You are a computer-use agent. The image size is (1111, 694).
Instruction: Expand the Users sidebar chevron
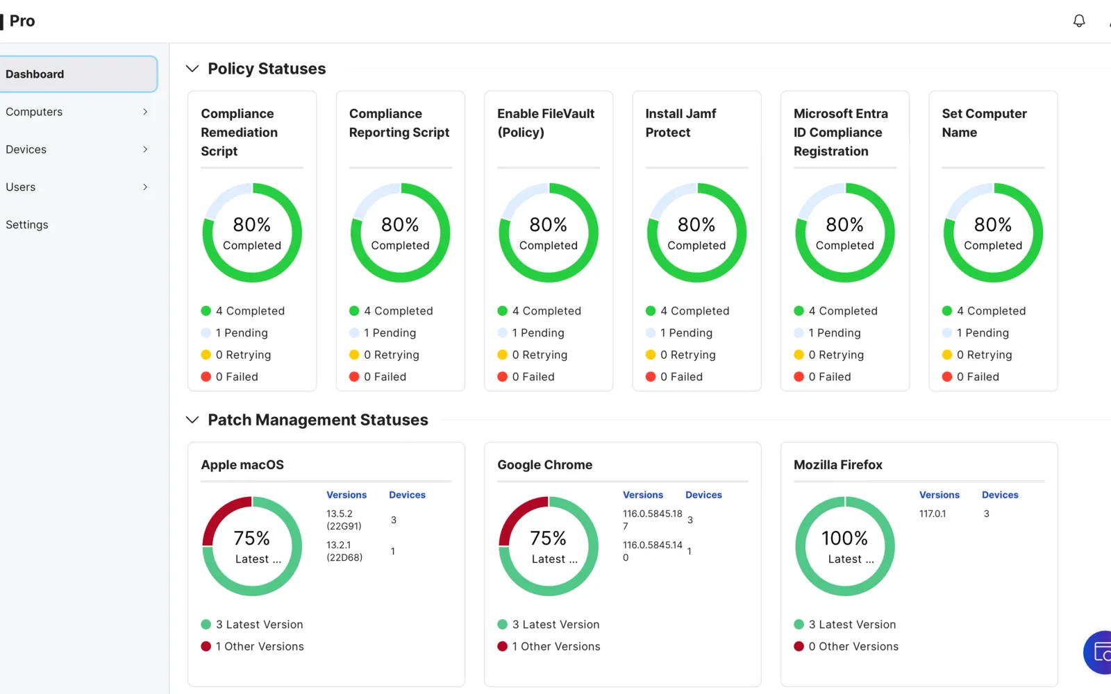145,187
